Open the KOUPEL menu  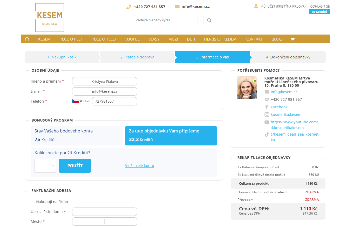132,39
